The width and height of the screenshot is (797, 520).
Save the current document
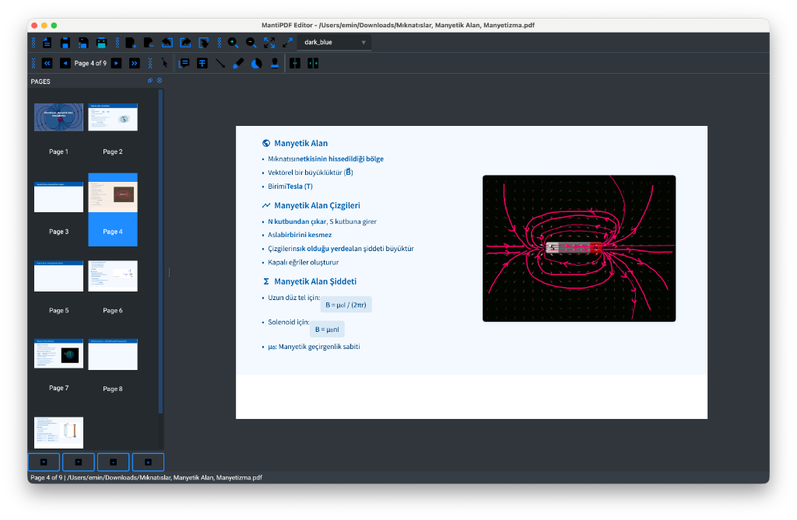click(65, 43)
